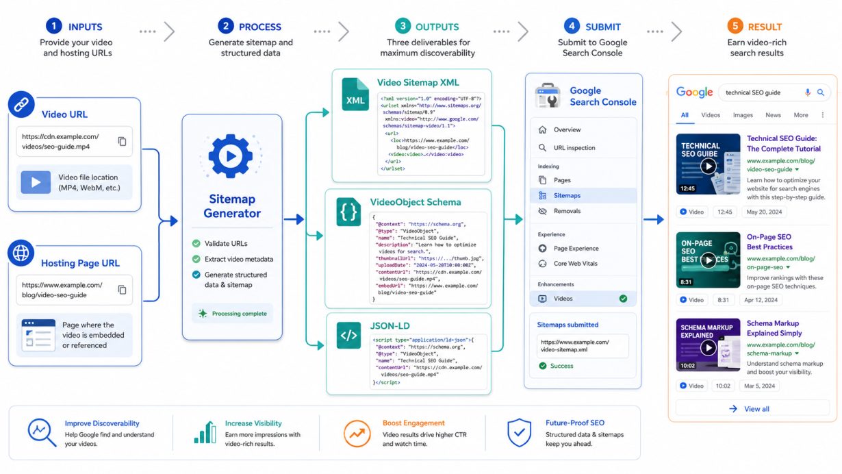Click the Google search field with technical SEO guide
Screen dimensions: 842x474
(x=774, y=92)
